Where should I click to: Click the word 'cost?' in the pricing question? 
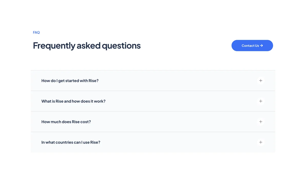click(86, 122)
